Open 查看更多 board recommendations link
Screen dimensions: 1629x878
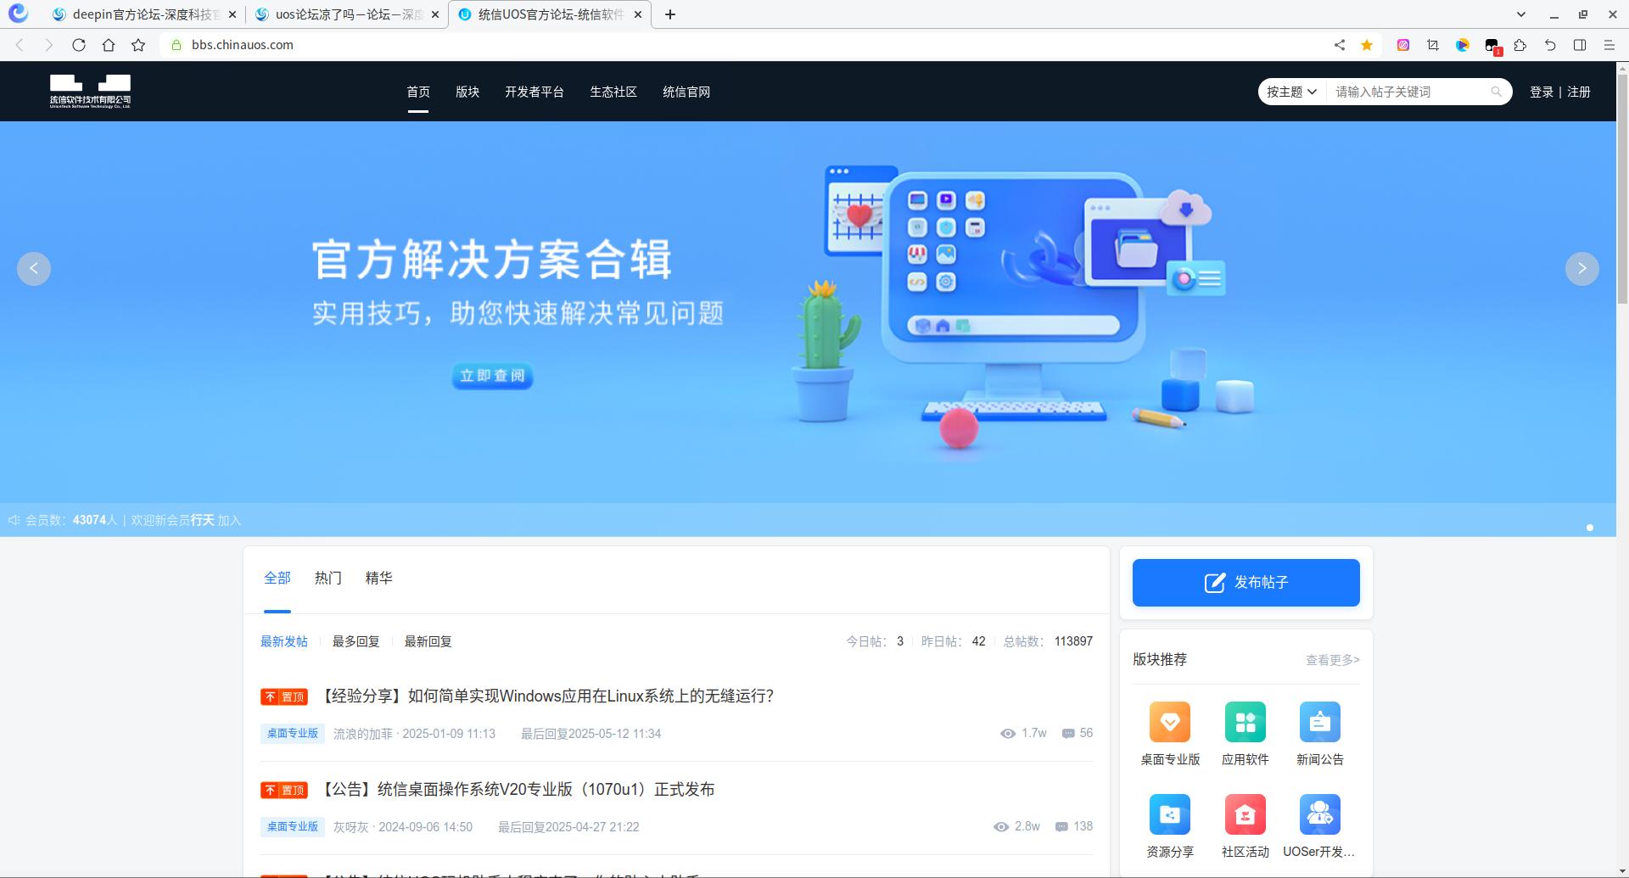point(1333,660)
